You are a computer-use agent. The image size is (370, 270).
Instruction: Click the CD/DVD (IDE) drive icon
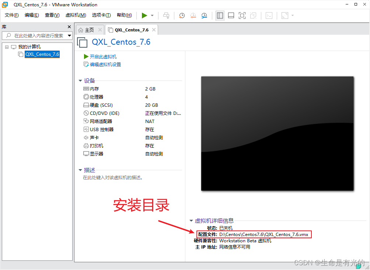coord(86,113)
